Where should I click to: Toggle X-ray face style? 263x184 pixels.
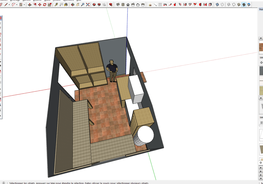click(x=217, y=5)
